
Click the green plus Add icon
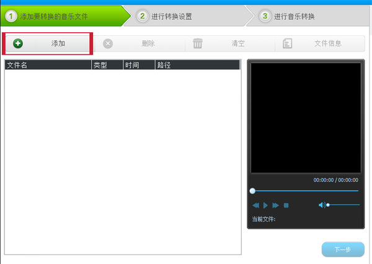(18, 43)
